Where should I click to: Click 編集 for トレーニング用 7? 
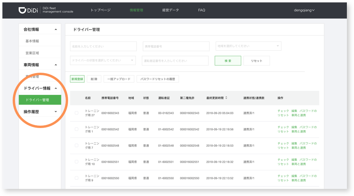294,143
